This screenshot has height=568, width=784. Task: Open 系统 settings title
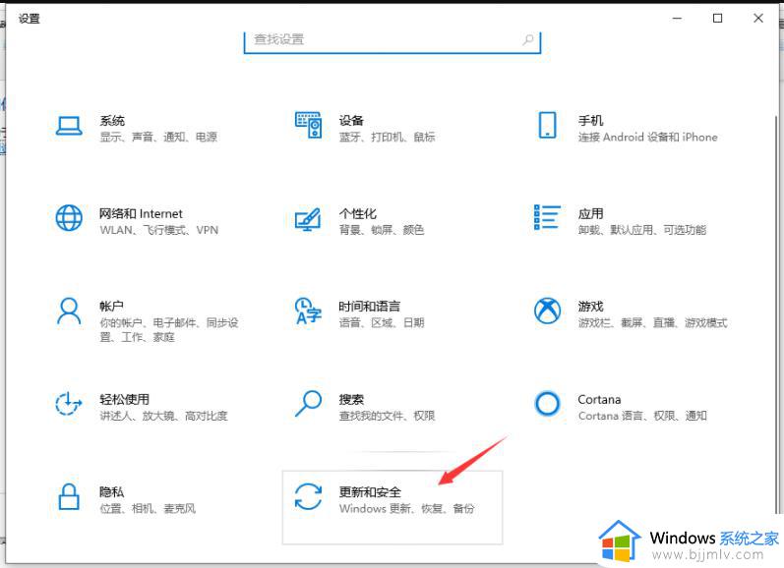pos(112,121)
